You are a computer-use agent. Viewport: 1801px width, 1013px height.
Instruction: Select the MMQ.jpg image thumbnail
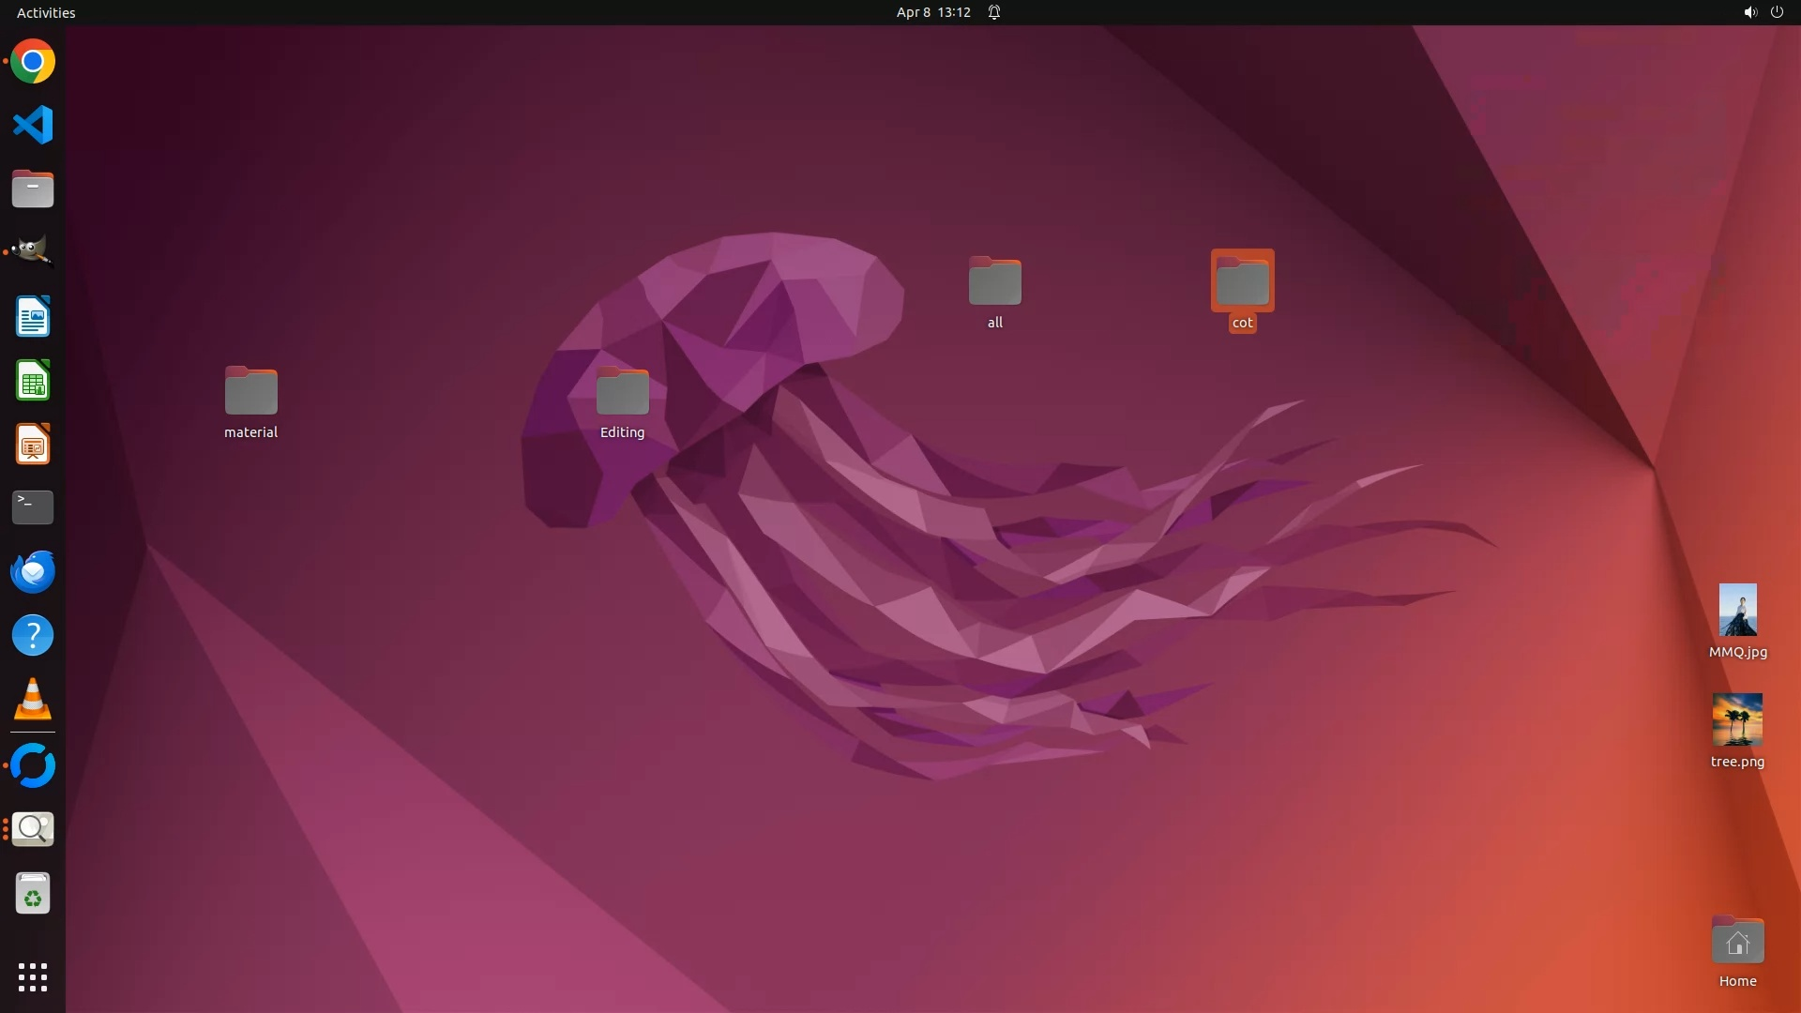click(1737, 610)
